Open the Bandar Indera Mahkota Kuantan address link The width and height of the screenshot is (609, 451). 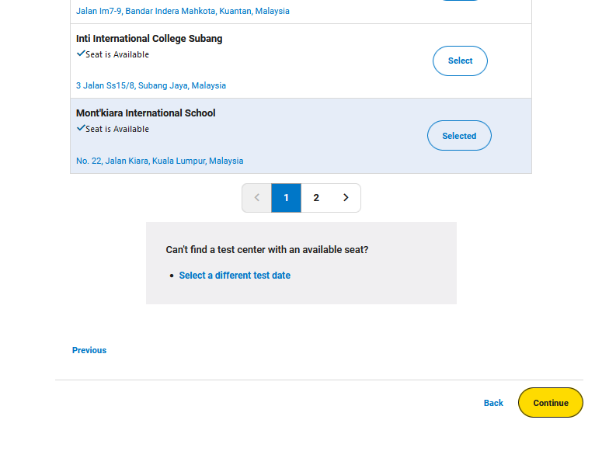(183, 11)
